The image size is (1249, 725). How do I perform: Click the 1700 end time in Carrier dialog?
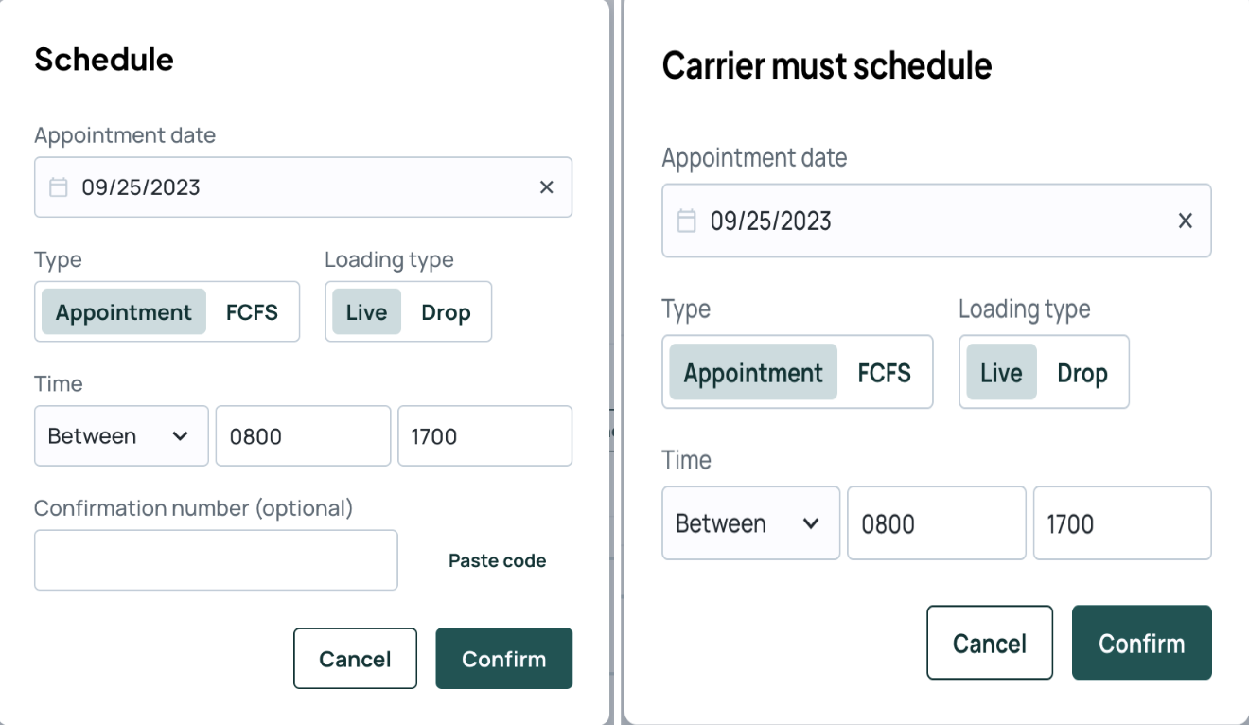[1122, 523]
